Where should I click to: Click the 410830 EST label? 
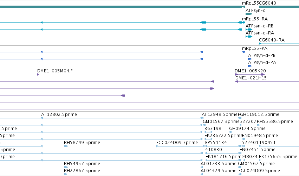coord(214,150)
